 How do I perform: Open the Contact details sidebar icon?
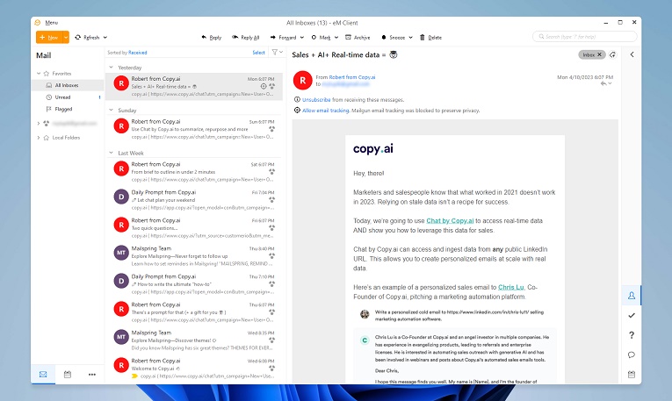coord(632,296)
